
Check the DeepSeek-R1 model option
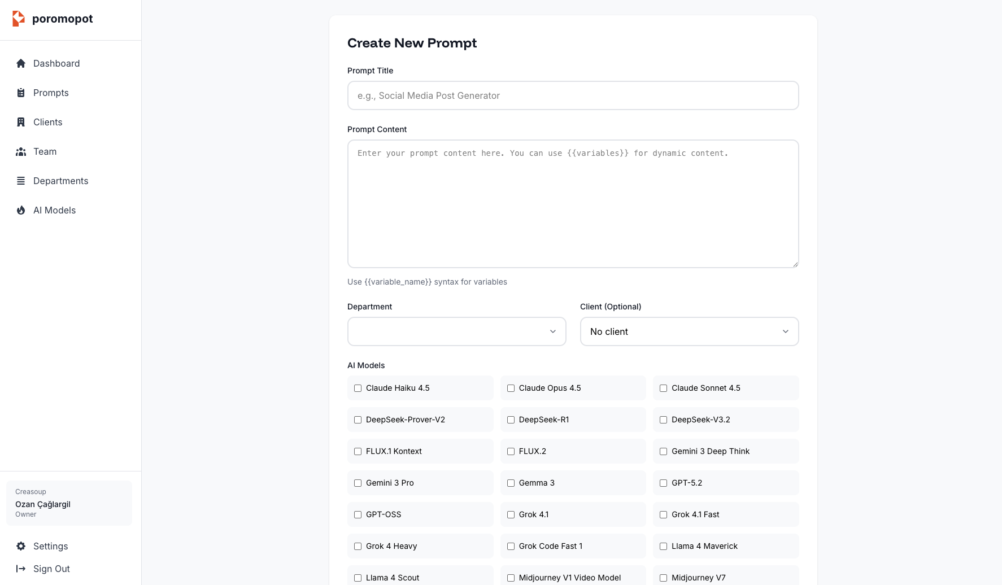pyautogui.click(x=511, y=420)
